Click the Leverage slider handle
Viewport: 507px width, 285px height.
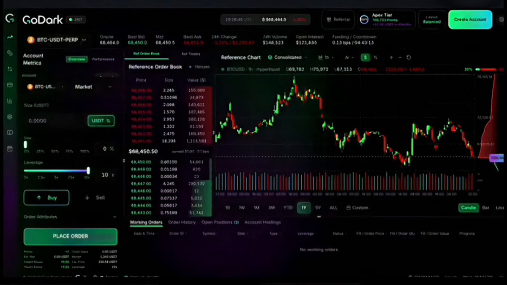pyautogui.click(x=88, y=171)
